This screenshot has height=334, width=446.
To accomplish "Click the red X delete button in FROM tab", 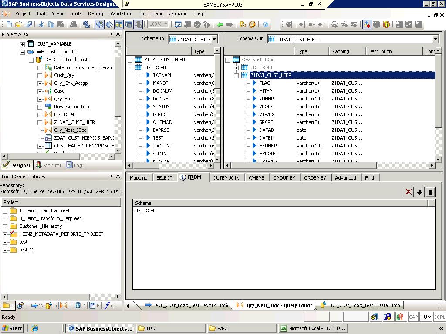I will [x=409, y=192].
